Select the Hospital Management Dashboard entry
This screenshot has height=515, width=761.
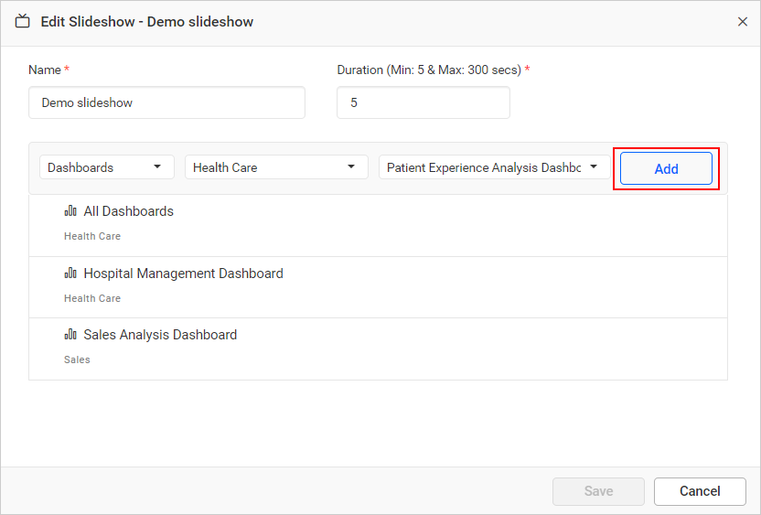pyautogui.click(x=183, y=274)
